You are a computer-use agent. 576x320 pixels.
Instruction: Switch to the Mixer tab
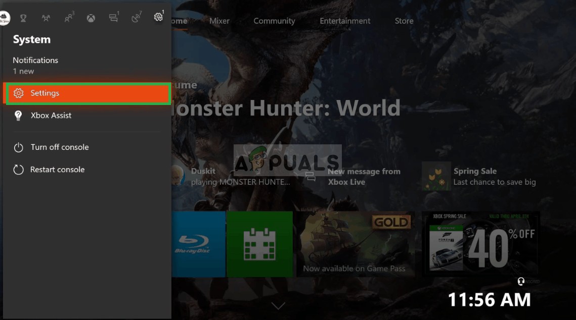[x=219, y=21]
